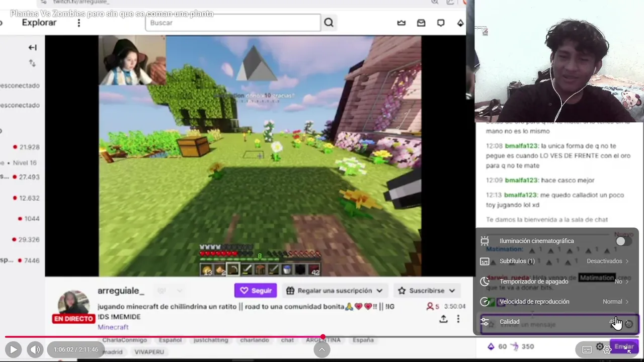Focus the Buscar search field

232,23
